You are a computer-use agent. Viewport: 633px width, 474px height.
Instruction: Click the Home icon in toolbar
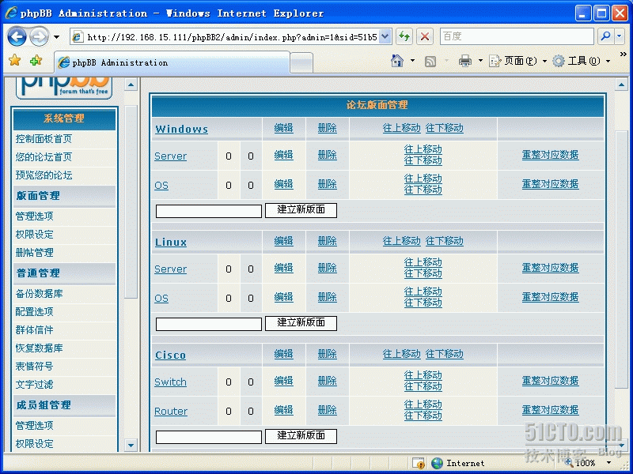pyautogui.click(x=397, y=61)
